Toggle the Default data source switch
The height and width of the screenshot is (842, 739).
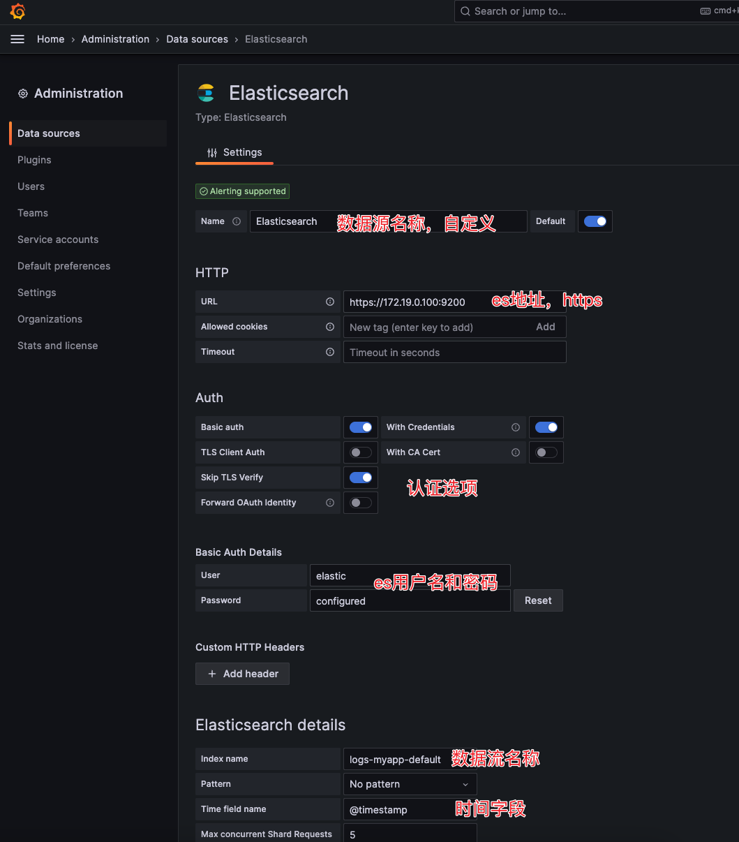coord(595,221)
